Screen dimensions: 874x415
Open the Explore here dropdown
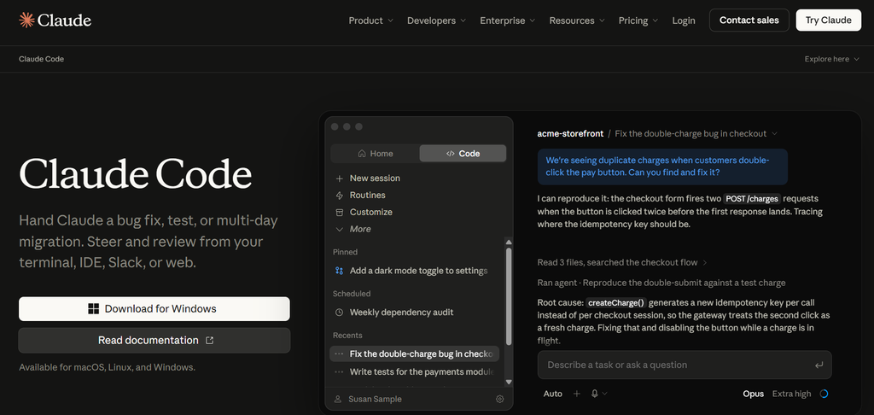click(832, 59)
